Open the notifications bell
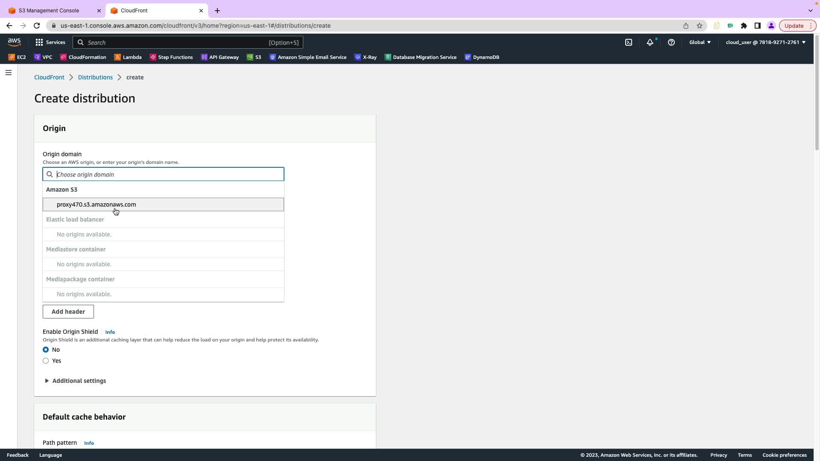This screenshot has height=461, width=820. tap(650, 42)
